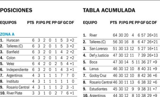
Task: Click DF header in Tabla Acumulada
Action: pos(154,23)
